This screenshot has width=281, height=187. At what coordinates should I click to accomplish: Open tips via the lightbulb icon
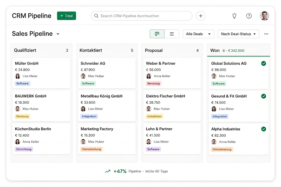click(x=234, y=16)
